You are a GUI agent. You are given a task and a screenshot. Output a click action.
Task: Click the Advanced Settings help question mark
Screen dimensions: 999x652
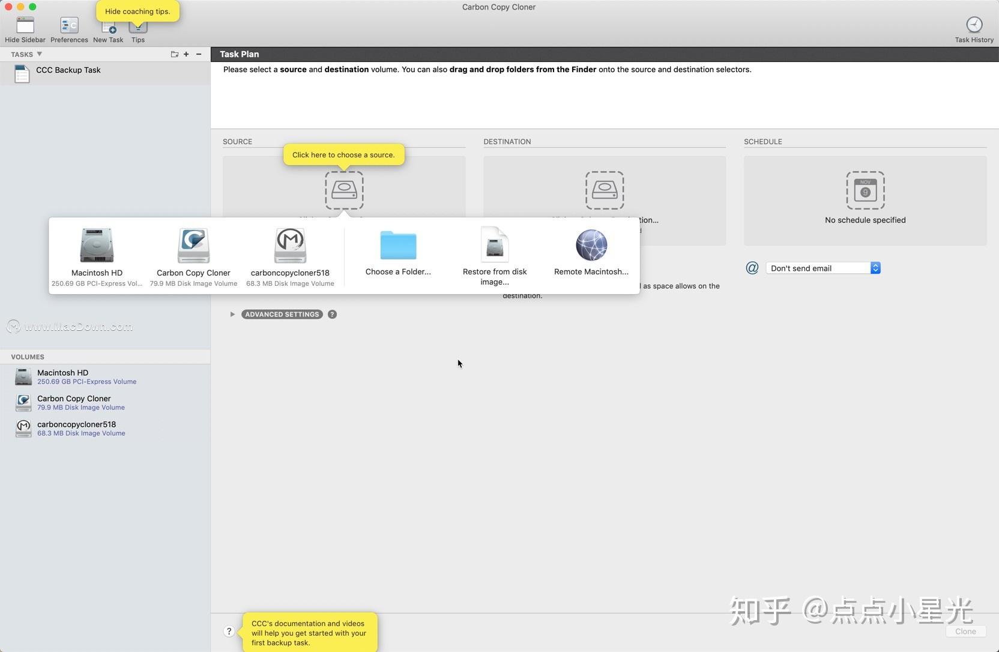[x=332, y=314]
